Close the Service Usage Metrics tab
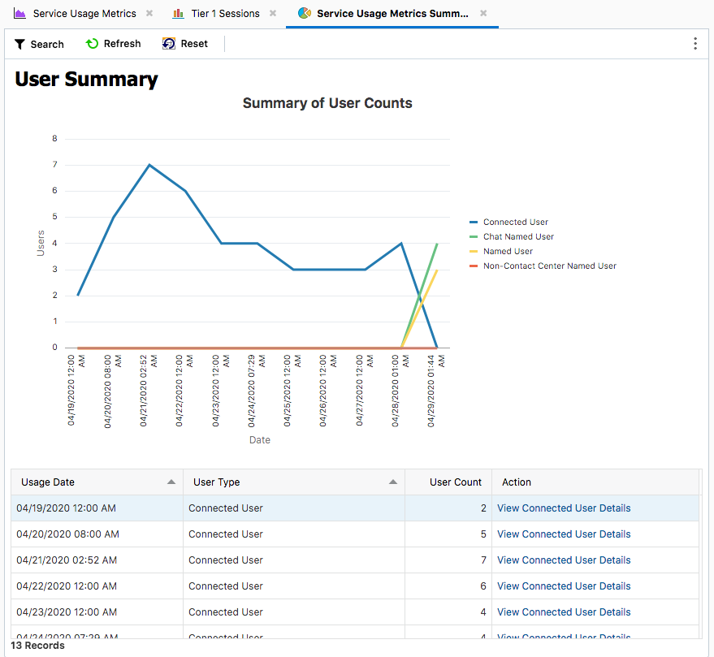Viewport: 714px width, 657px height. 149,14
